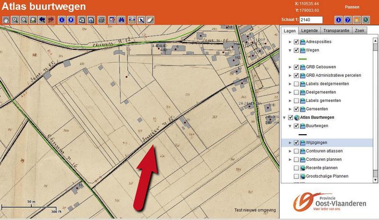Select the pan hand tool
379x220 pixels.
[x=6, y=20]
